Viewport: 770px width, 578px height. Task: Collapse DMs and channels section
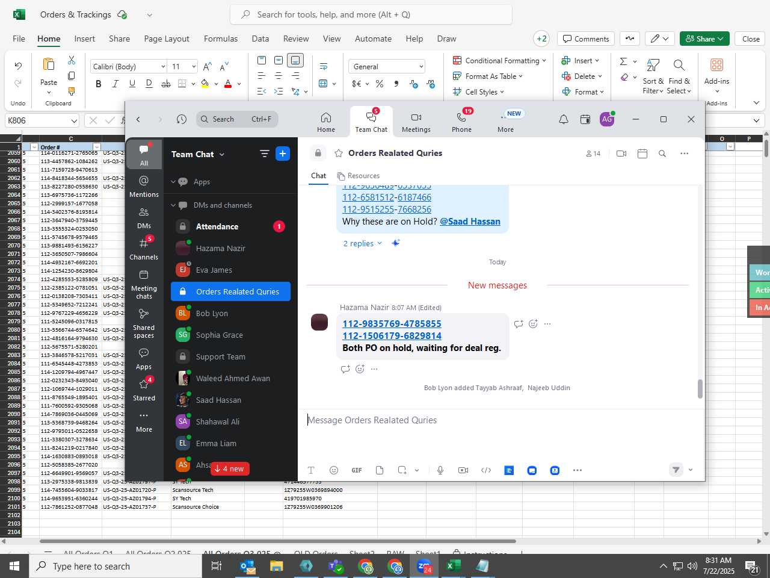[173, 205]
